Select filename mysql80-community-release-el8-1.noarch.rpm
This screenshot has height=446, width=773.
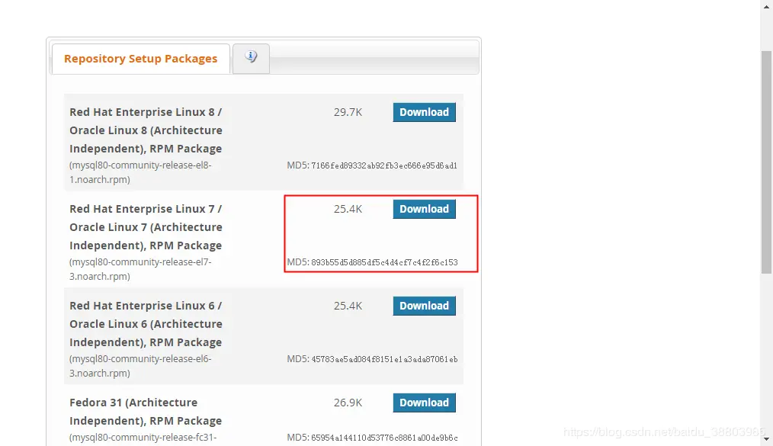(x=140, y=172)
